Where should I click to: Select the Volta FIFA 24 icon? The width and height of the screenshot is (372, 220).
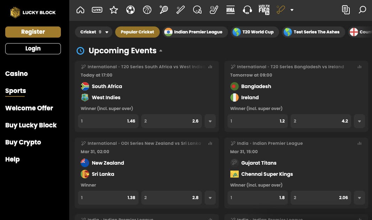(x=264, y=10)
